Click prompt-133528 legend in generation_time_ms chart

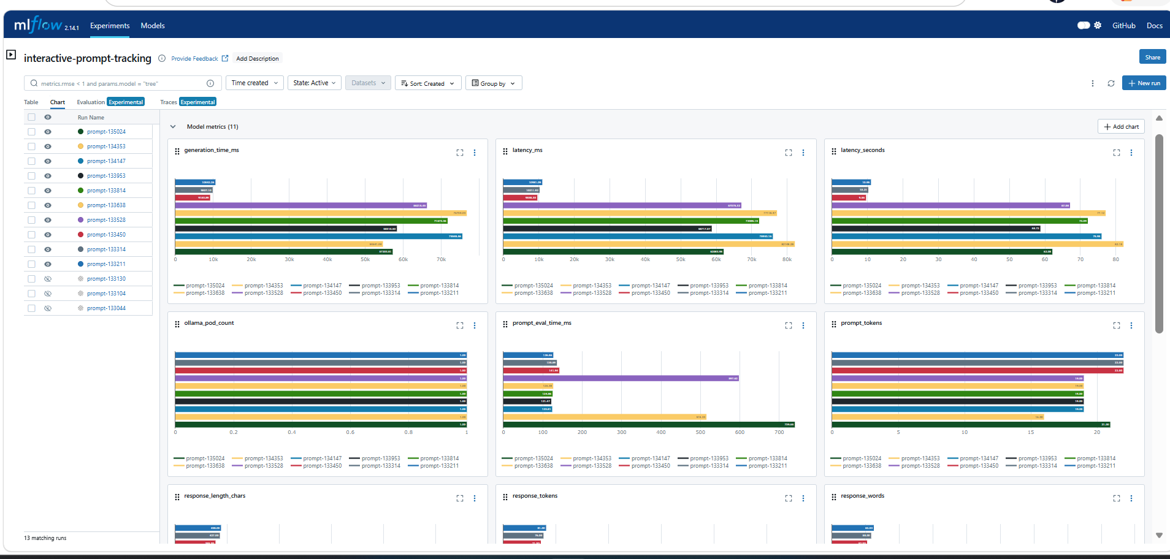(x=258, y=293)
